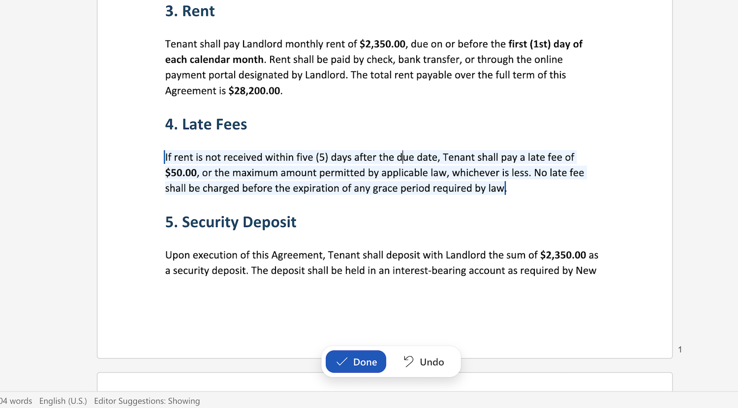Click the page number 1 at page margin

[x=680, y=350]
